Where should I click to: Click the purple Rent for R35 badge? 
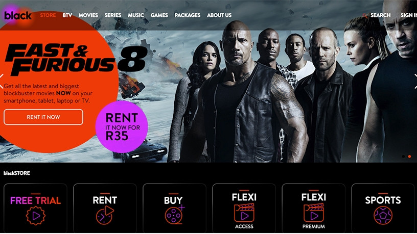tap(122, 127)
